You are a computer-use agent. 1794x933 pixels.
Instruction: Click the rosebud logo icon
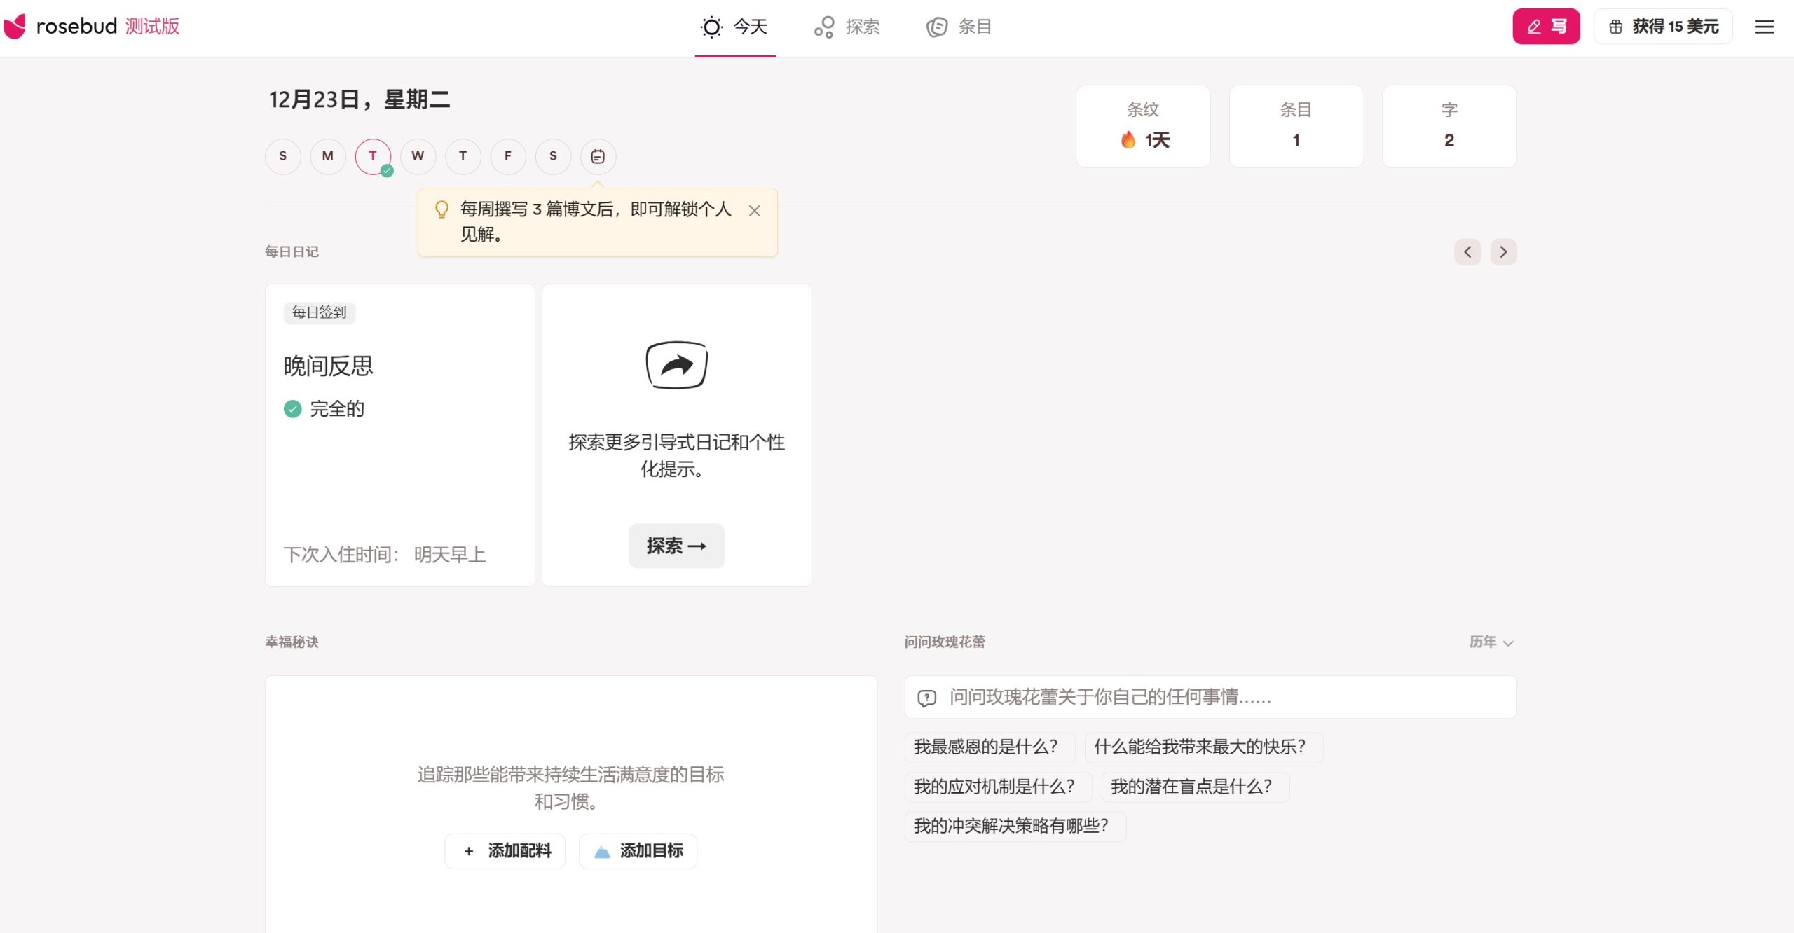(x=15, y=25)
